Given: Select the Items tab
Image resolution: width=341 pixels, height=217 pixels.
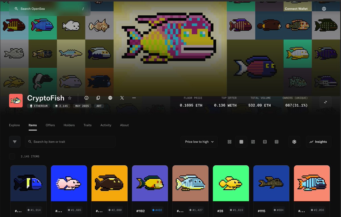Looking at the screenshot, I should pyautogui.click(x=33, y=125).
